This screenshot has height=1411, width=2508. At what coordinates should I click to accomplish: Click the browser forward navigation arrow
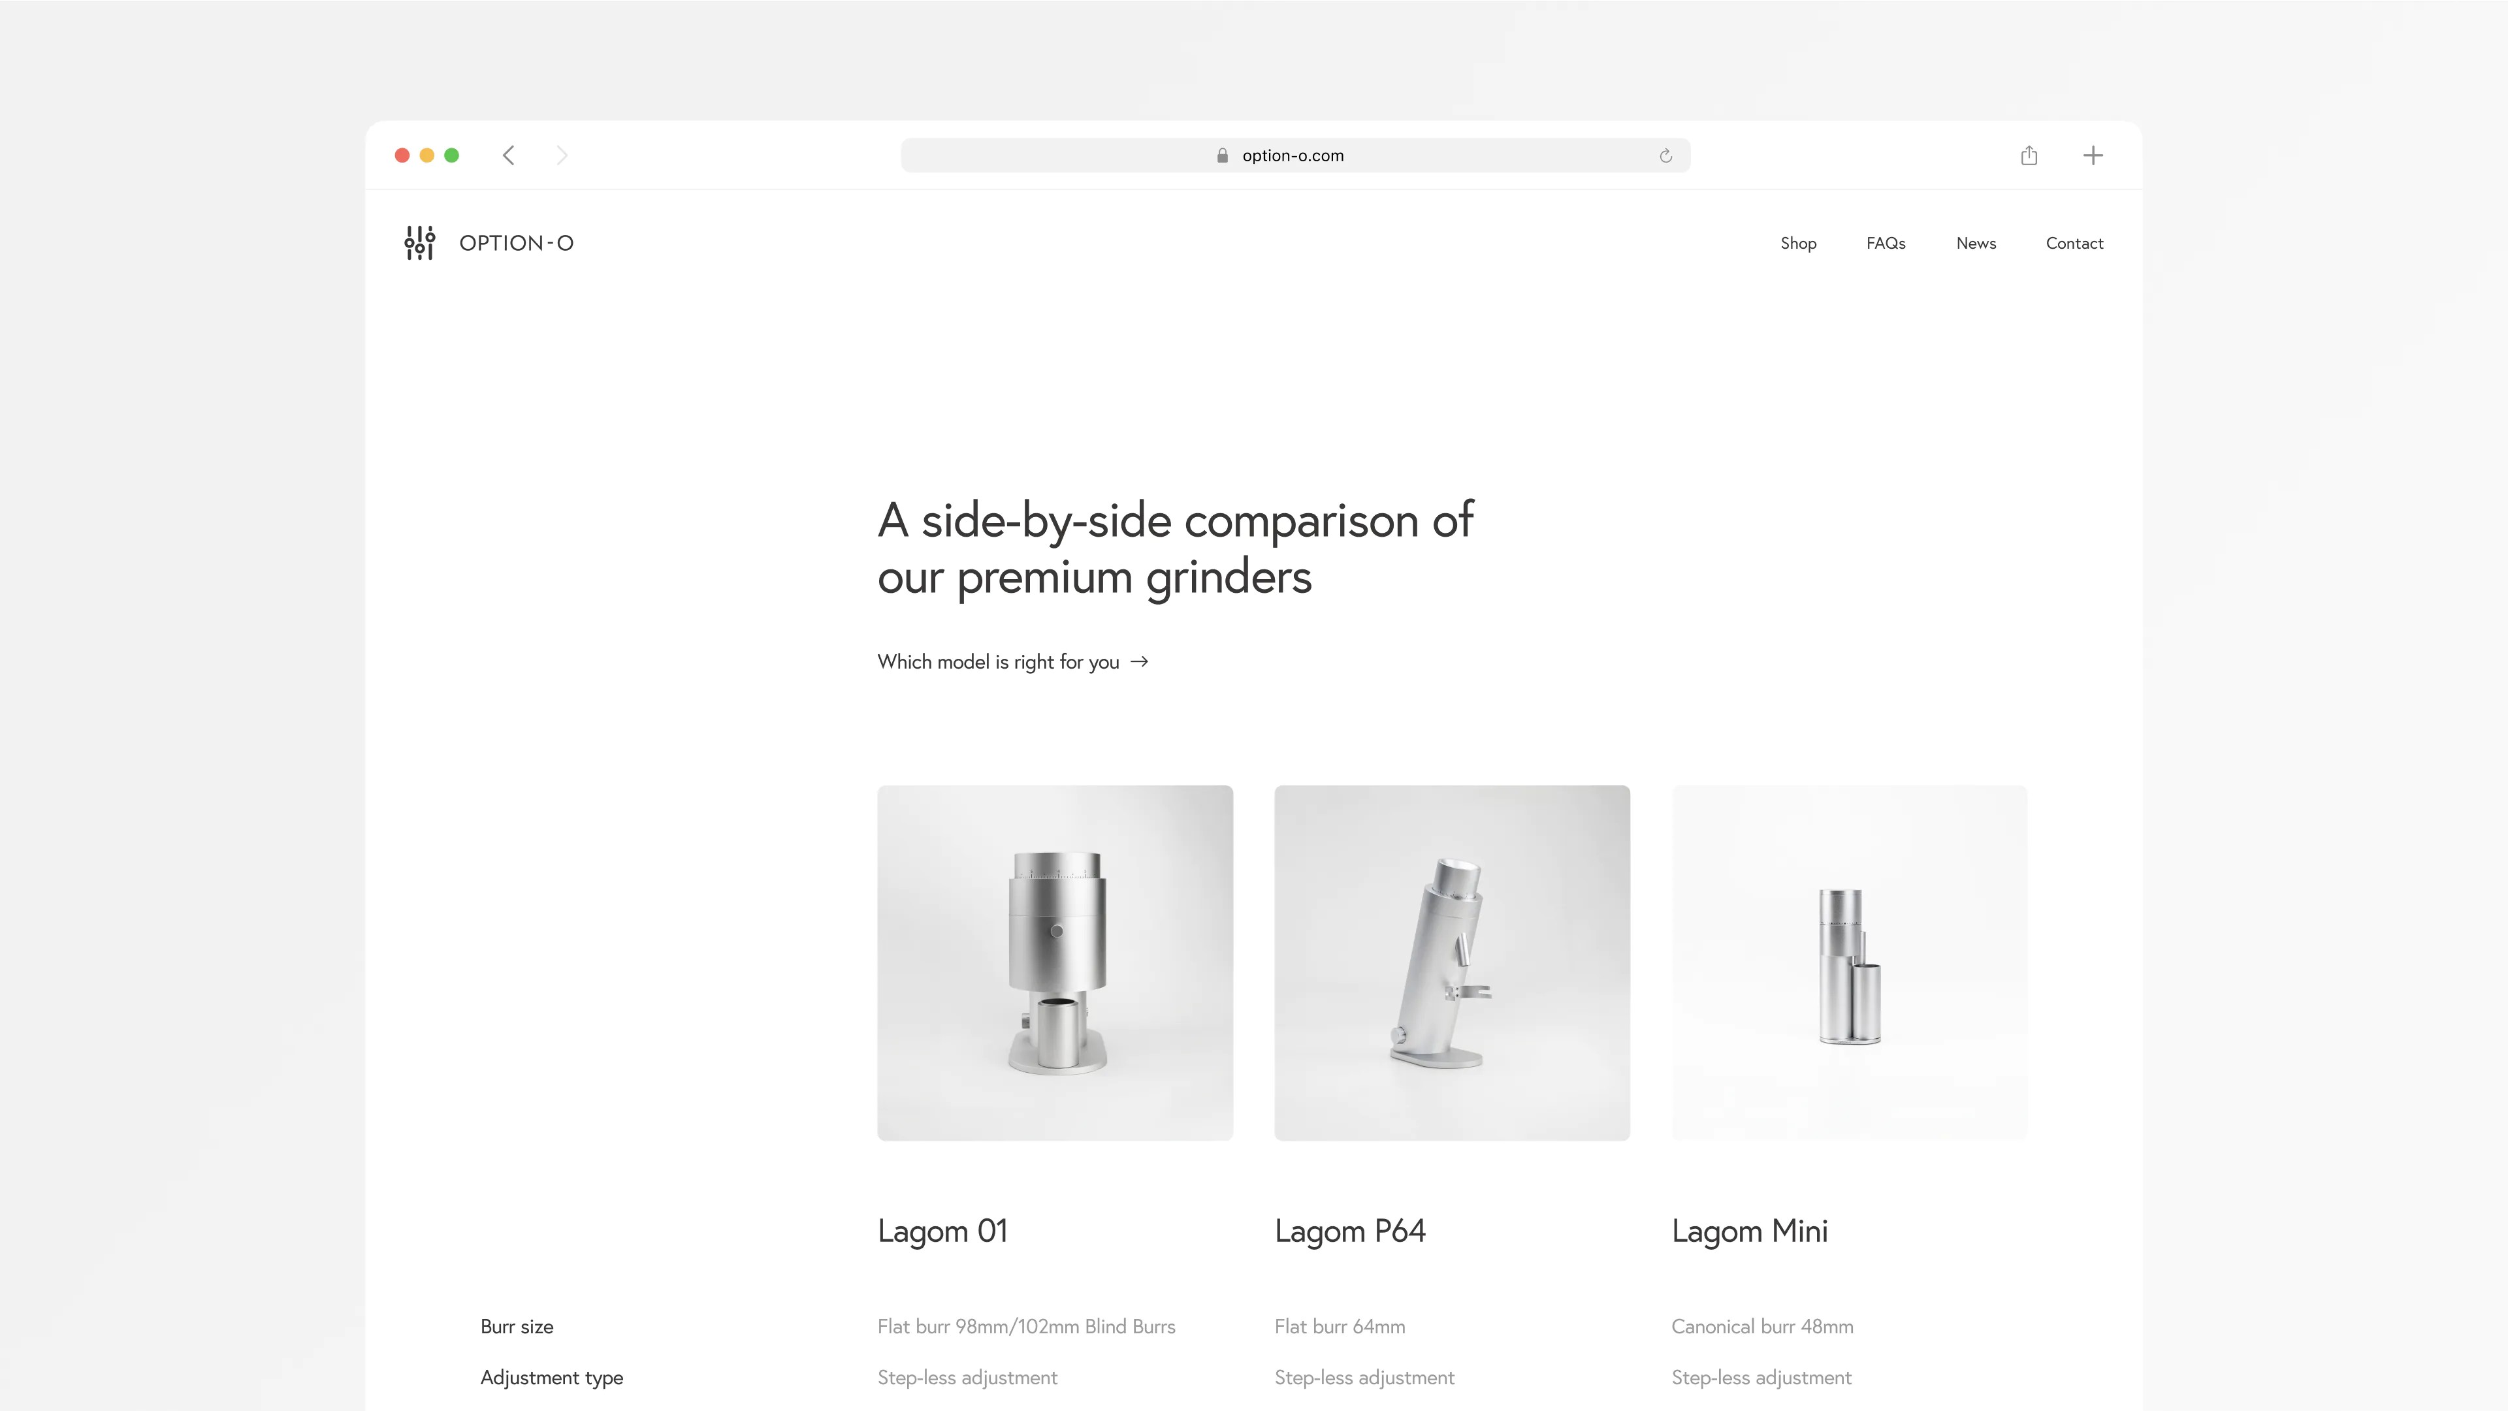(563, 155)
